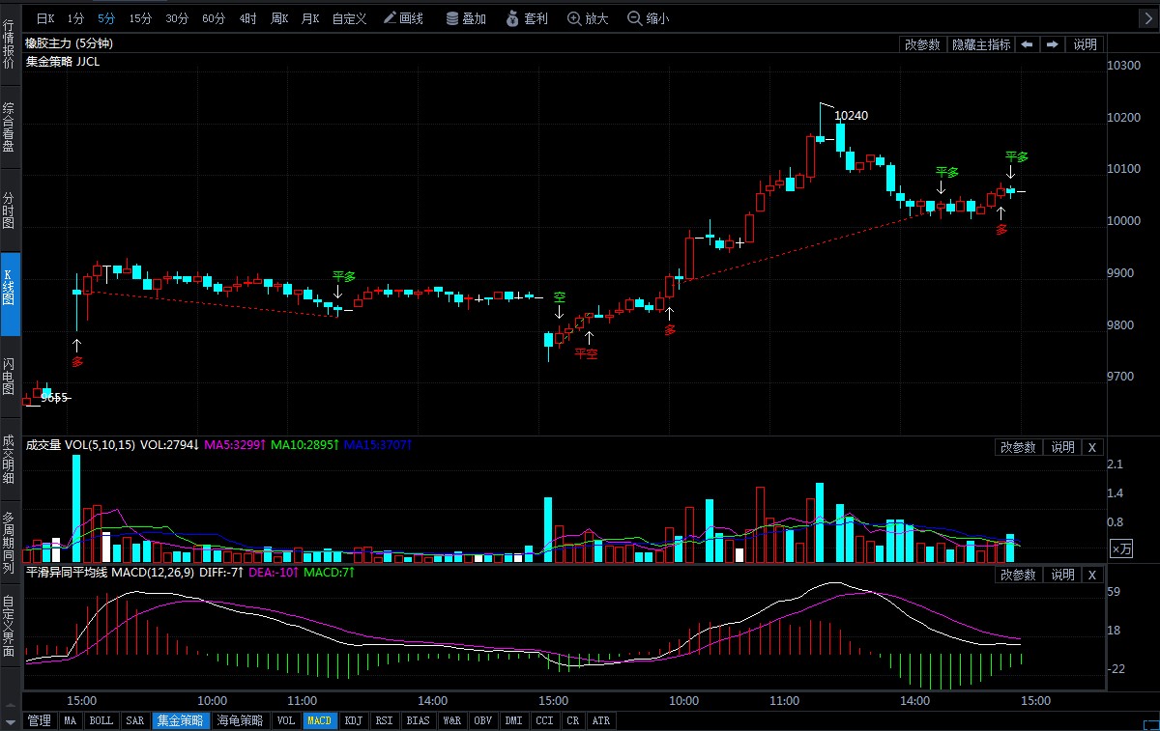1160x731 pixels.
Task: Open the 自定义 custom period option
Action: coord(349,18)
